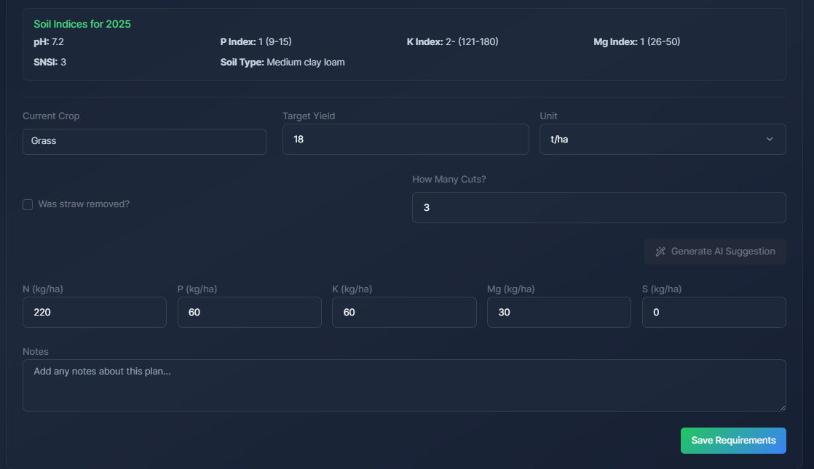Click the magic wand icon
This screenshot has height=469, width=814.
coord(660,252)
